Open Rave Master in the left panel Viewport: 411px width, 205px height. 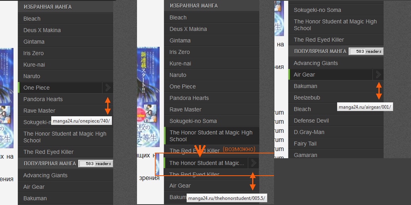coord(66,111)
